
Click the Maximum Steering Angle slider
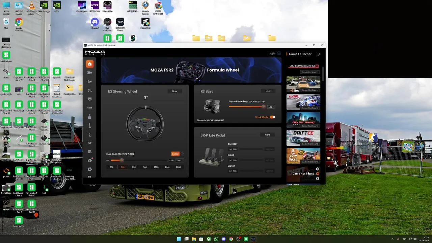click(x=139, y=160)
